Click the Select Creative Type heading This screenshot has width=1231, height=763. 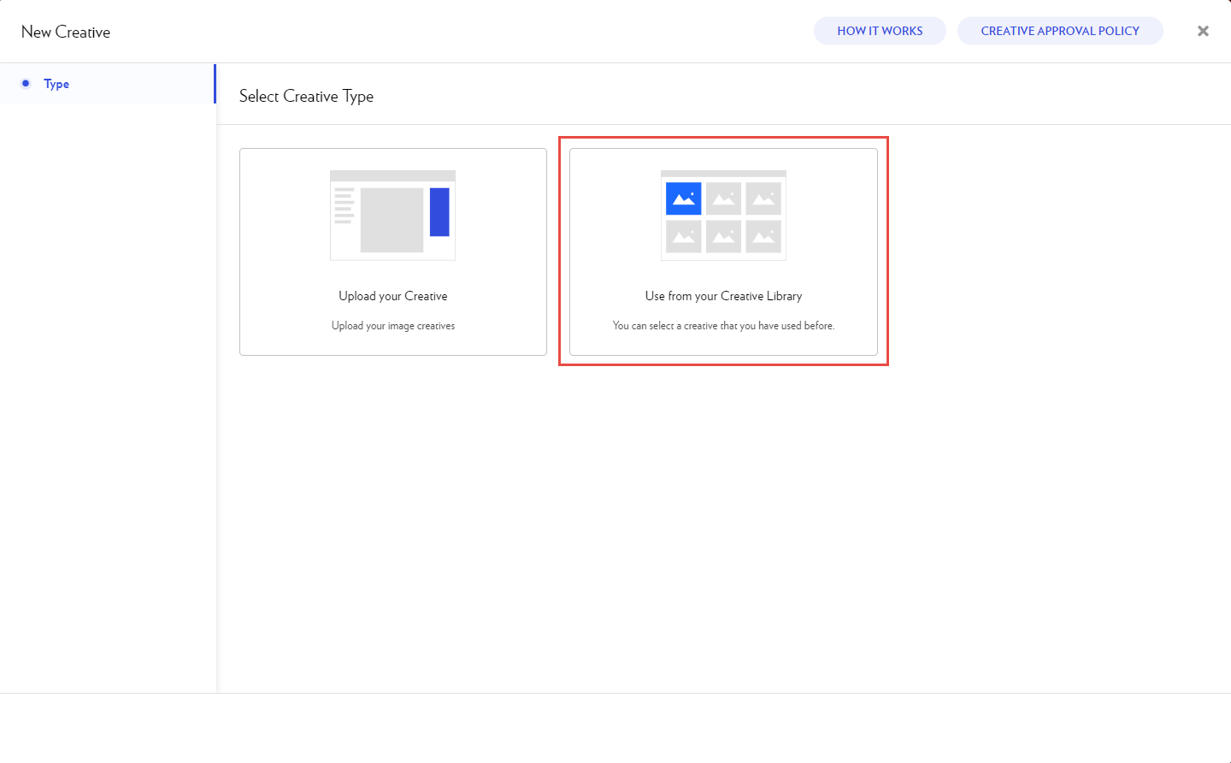pyautogui.click(x=306, y=97)
